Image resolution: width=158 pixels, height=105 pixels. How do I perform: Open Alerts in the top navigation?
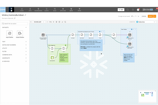point(47,9)
